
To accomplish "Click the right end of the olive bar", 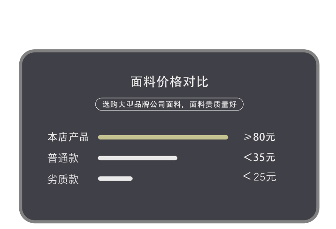I will [x=226, y=137].
